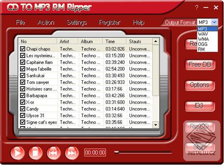224x165 pixels.
Task: Toggle the Ulysse 31 checkbox
Action: click(22, 115)
